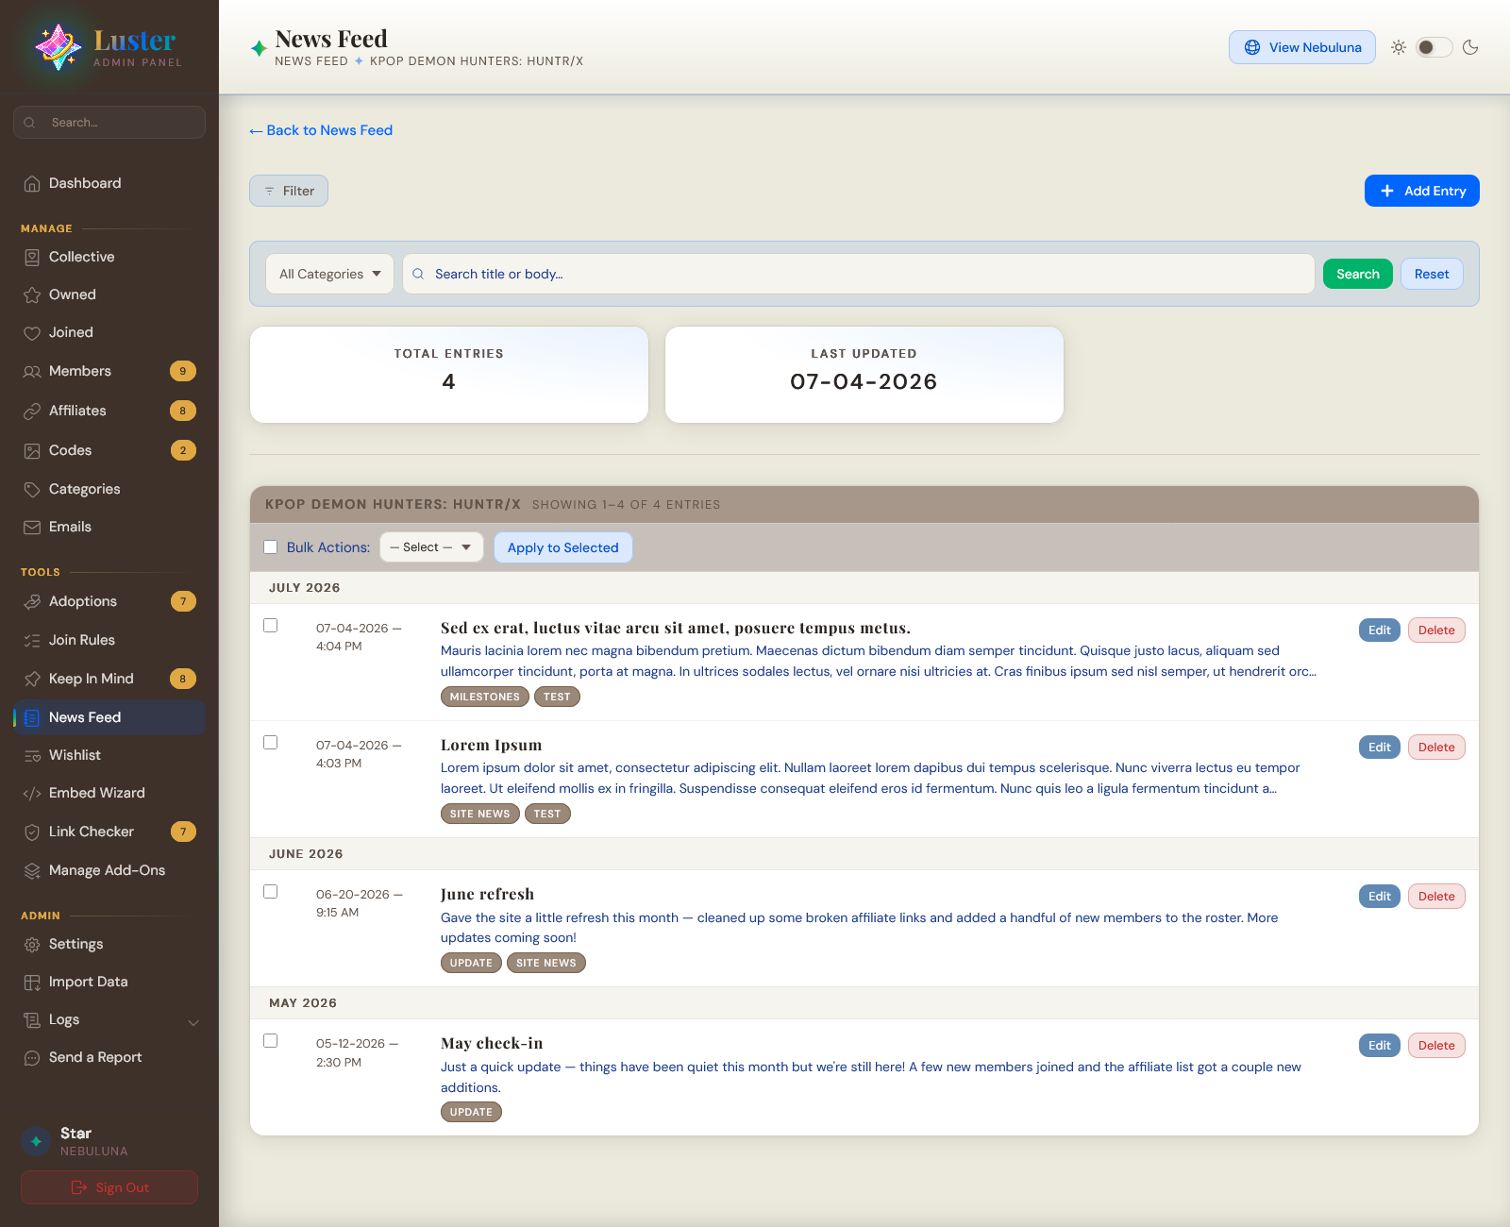The image size is (1510, 1227).
Task: Edit the 'June refresh' entry
Action: 1380,897
